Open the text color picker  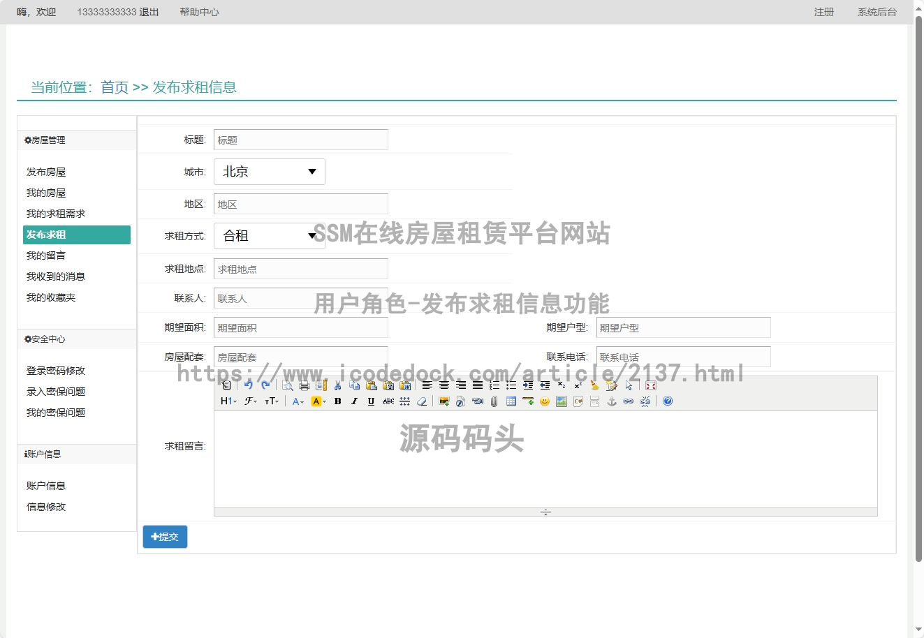[298, 401]
